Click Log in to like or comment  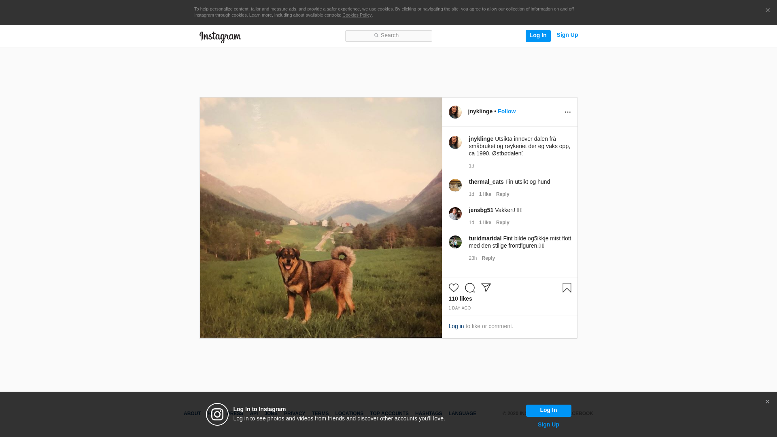pos(456,326)
